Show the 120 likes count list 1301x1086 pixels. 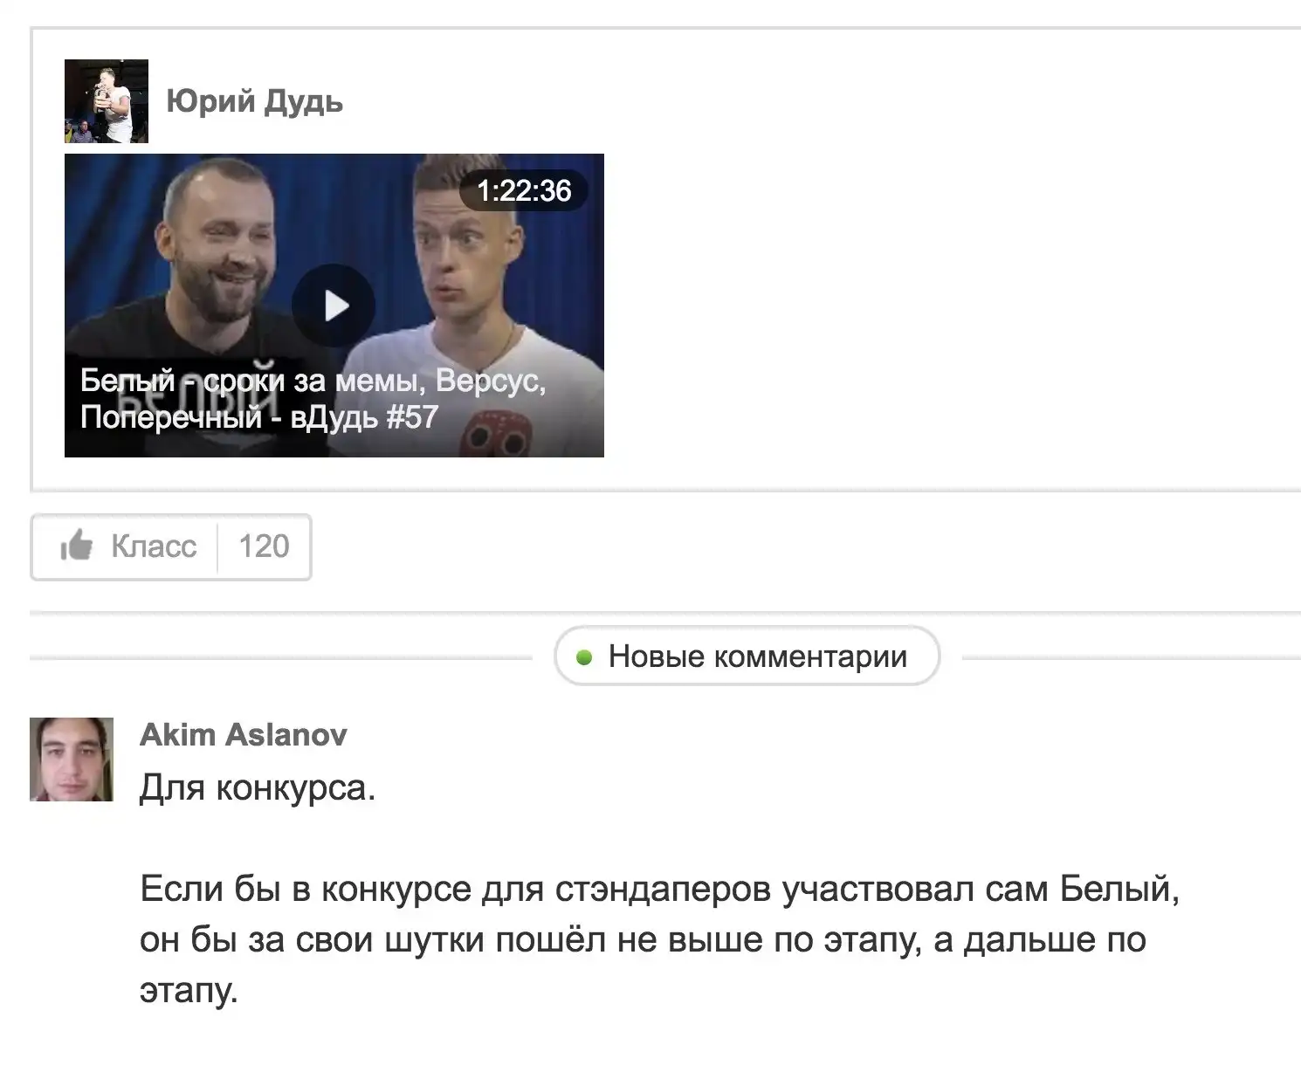tap(264, 546)
